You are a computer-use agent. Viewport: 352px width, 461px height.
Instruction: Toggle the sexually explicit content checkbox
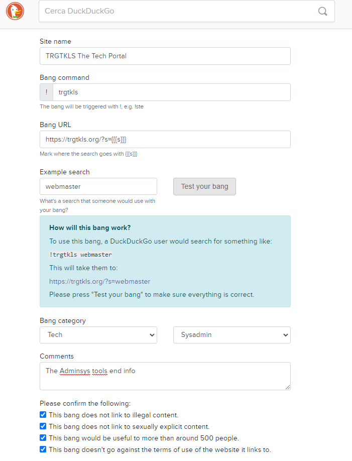click(43, 426)
